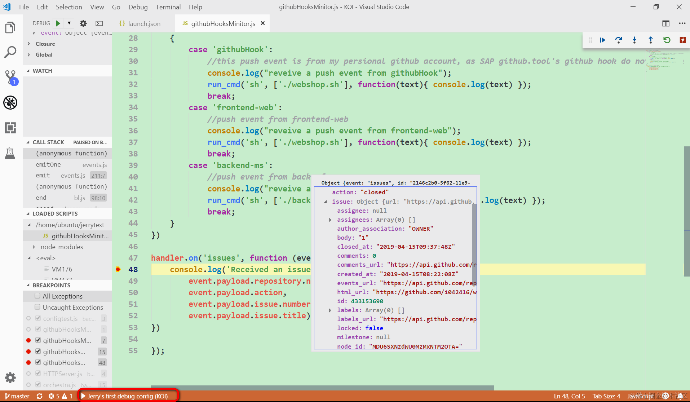Screen dimensions: 690x402
Task: Enable the Uncaught Exceptions breakpoint
Action: coord(37,307)
